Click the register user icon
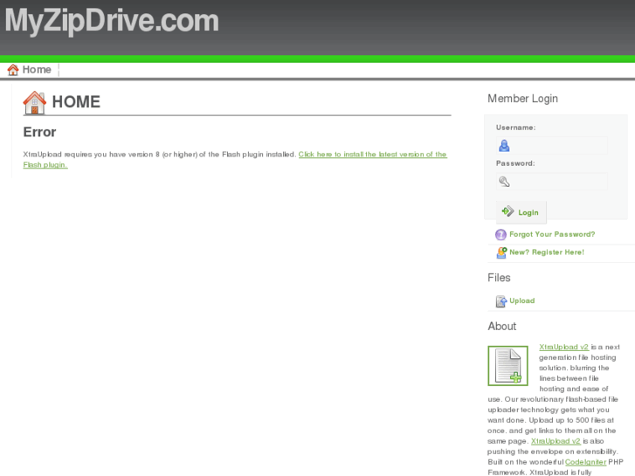The height and width of the screenshot is (476, 635). point(501,252)
